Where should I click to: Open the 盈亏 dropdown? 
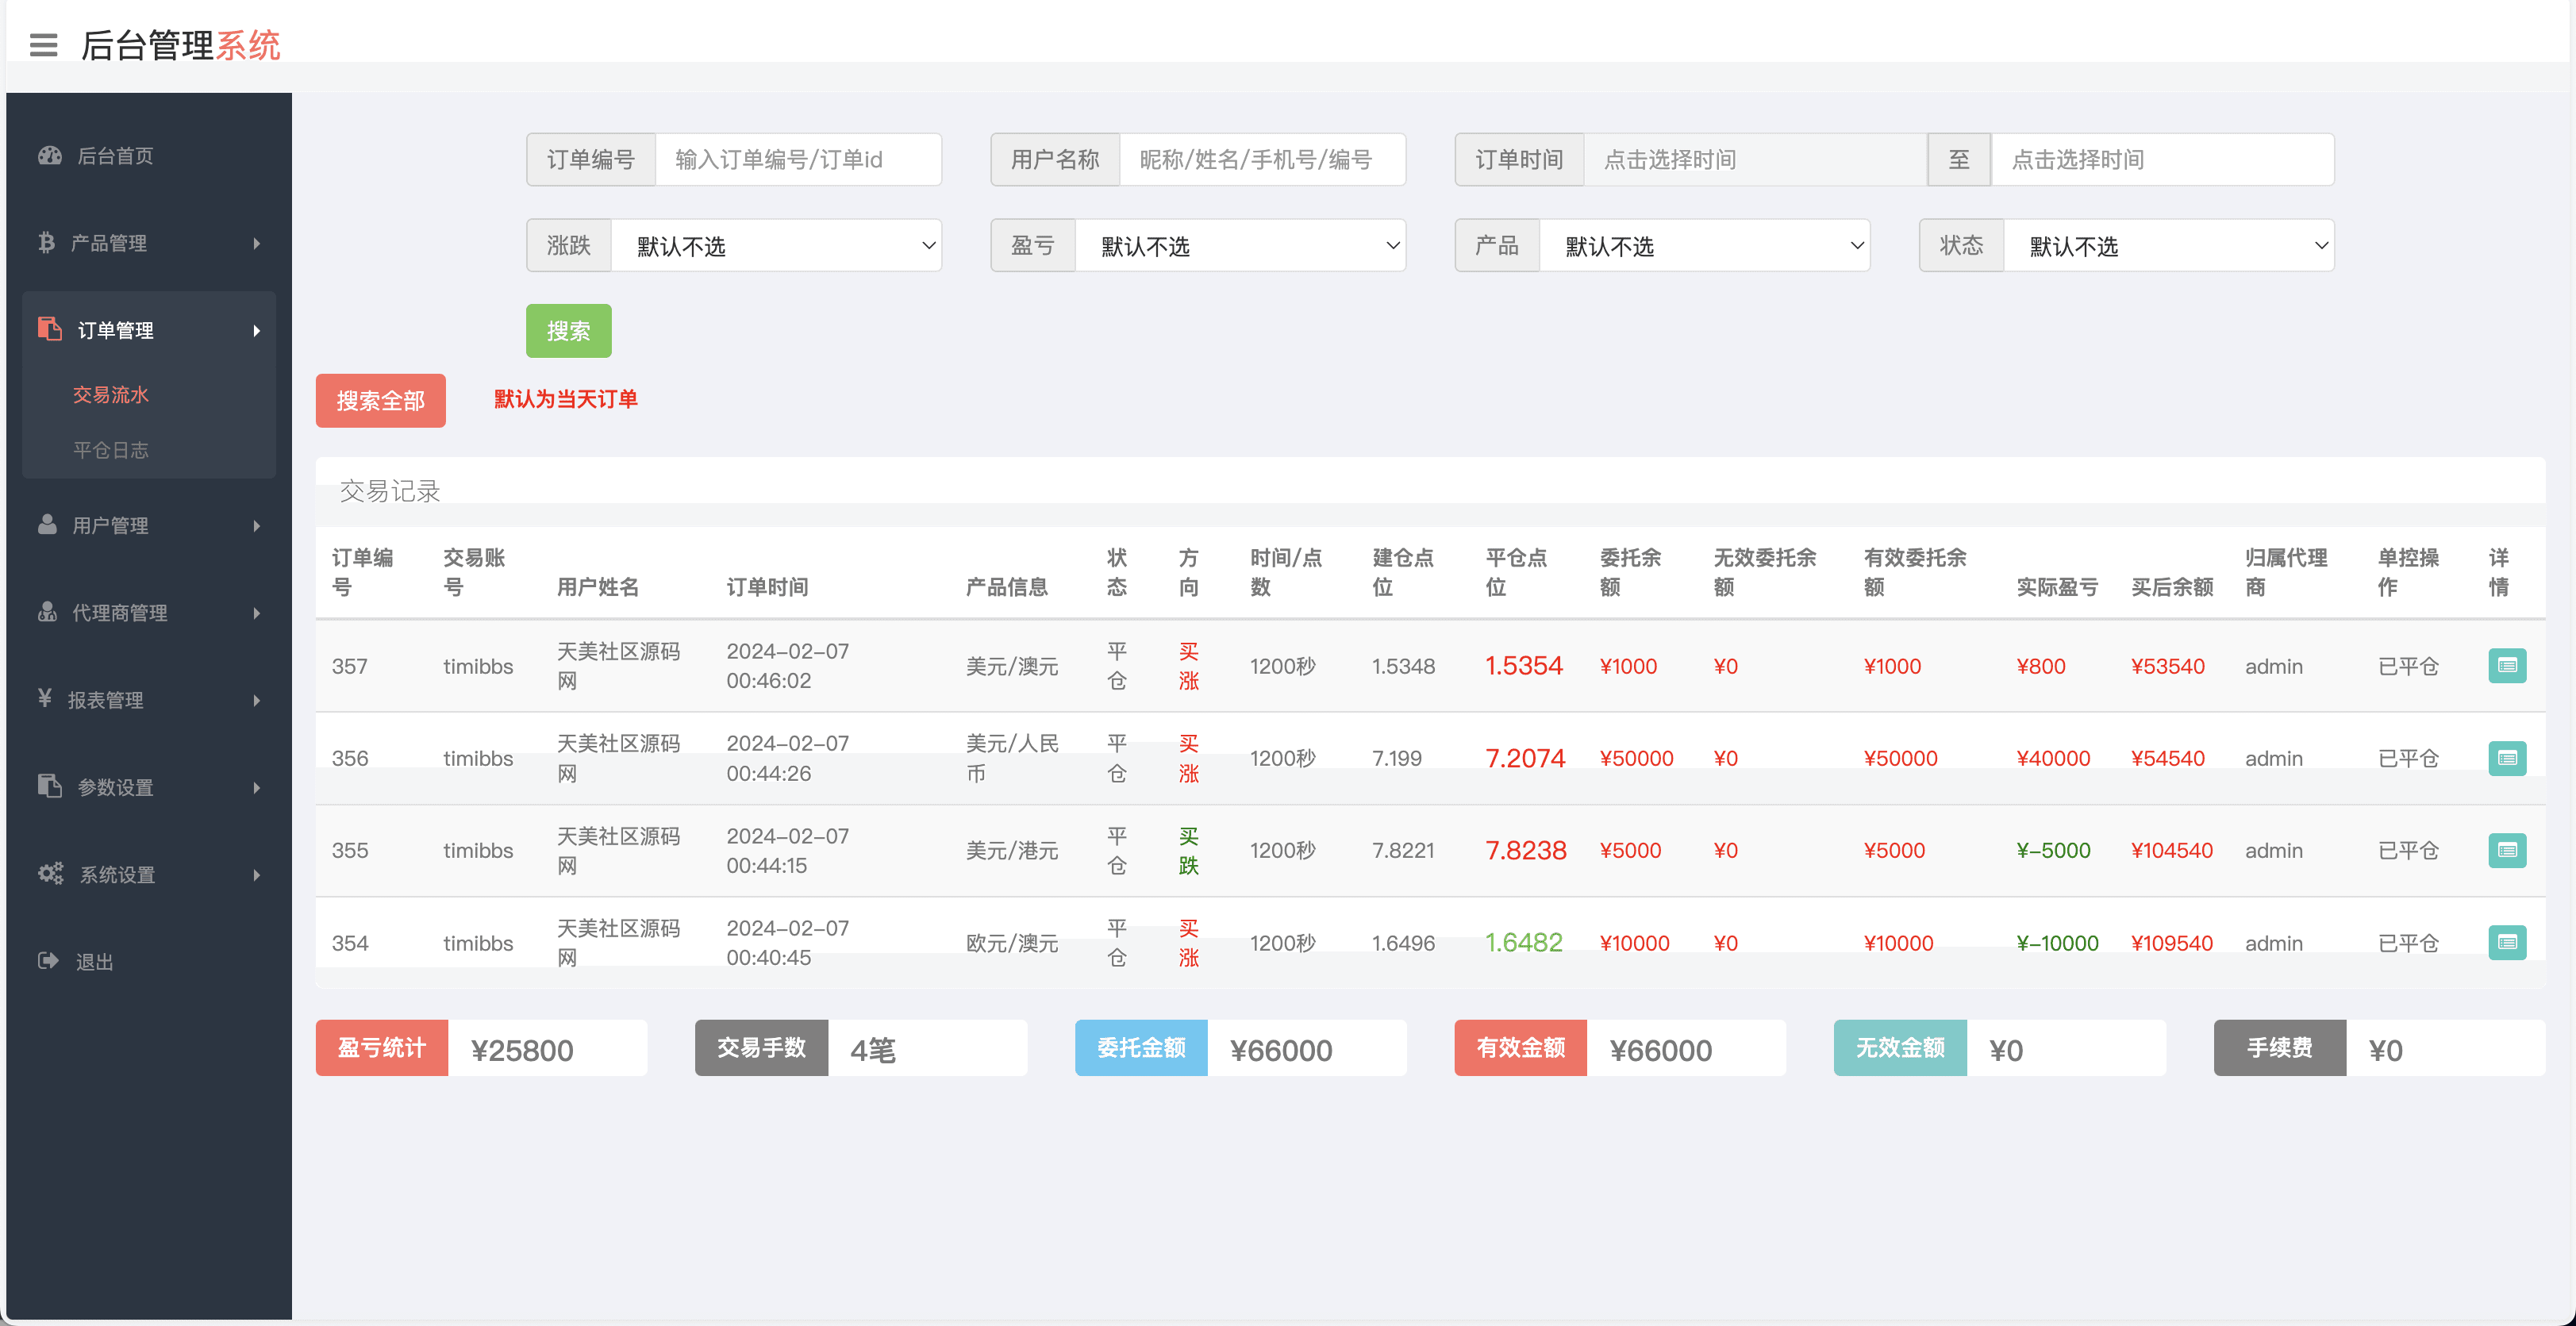point(1240,246)
